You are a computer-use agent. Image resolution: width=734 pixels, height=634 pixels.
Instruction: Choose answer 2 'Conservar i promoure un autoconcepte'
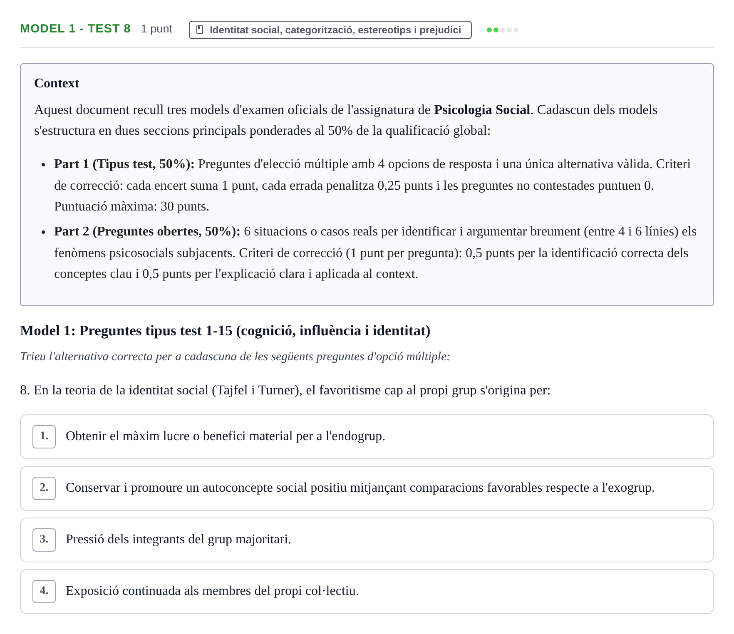click(x=367, y=488)
